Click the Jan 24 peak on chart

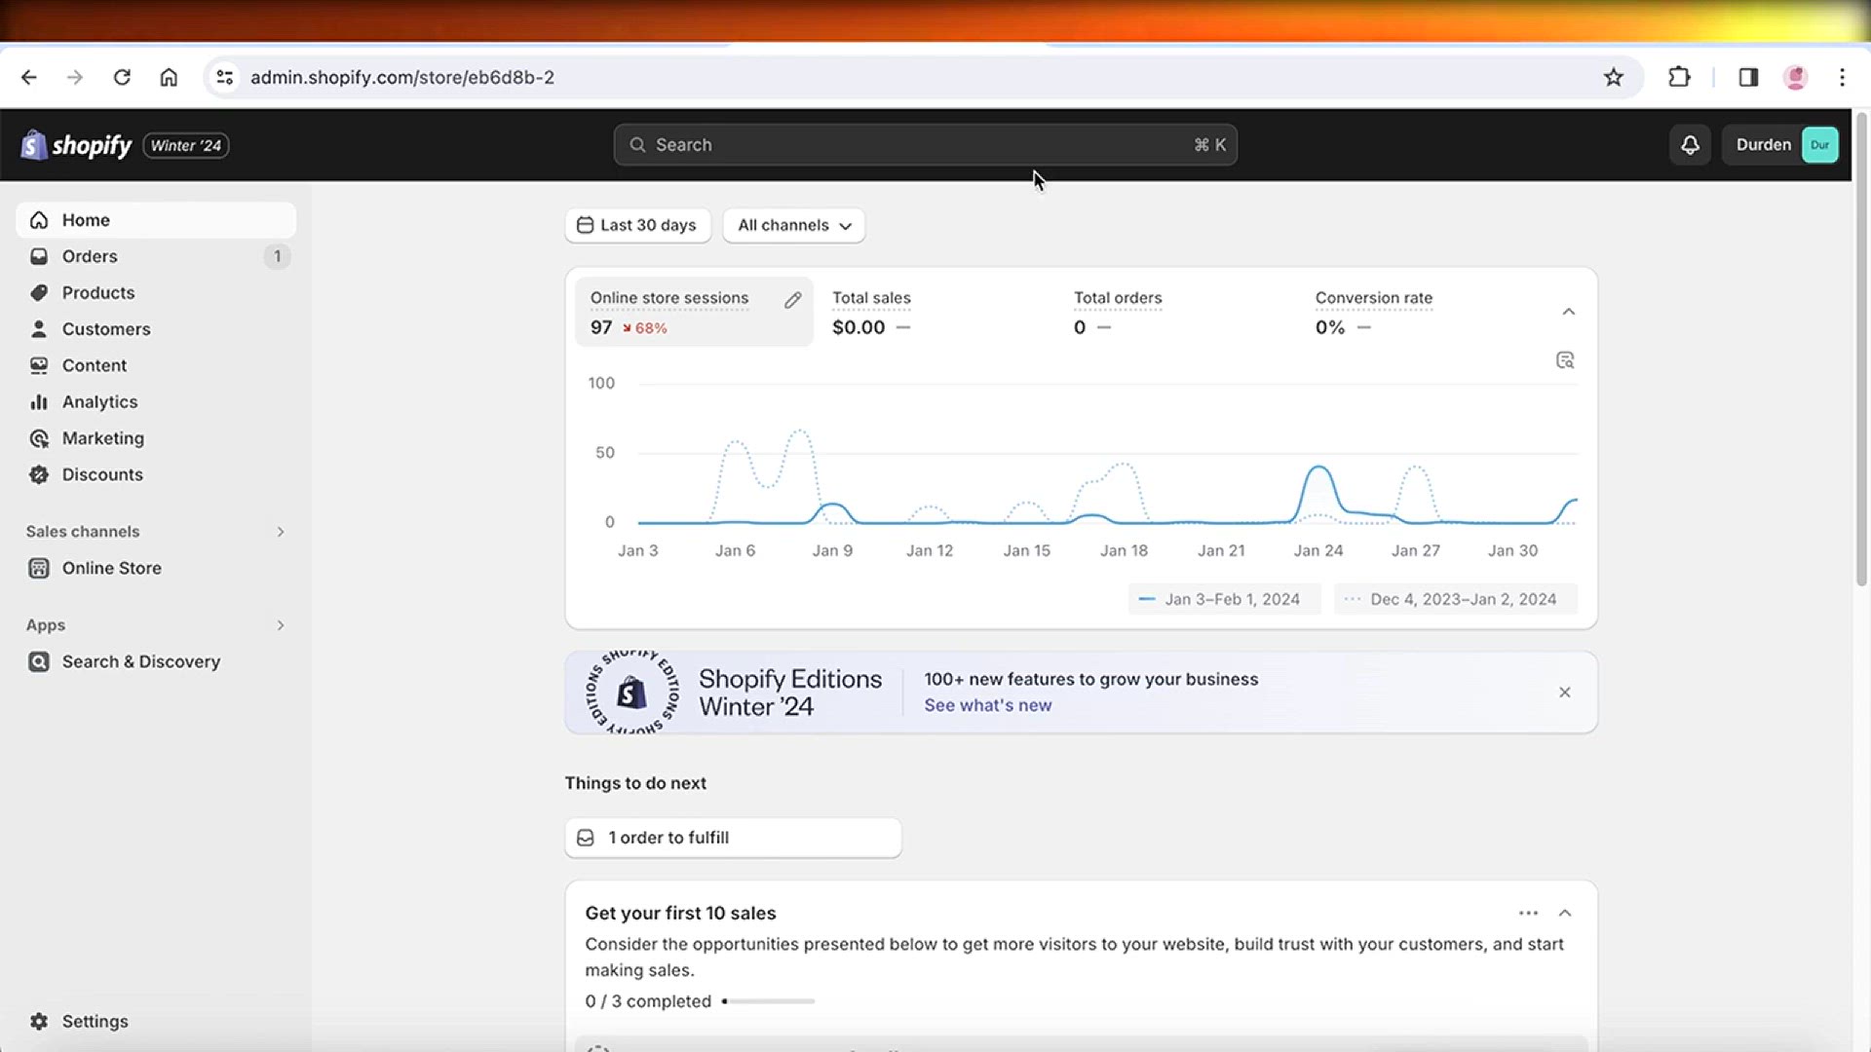[x=1318, y=469]
